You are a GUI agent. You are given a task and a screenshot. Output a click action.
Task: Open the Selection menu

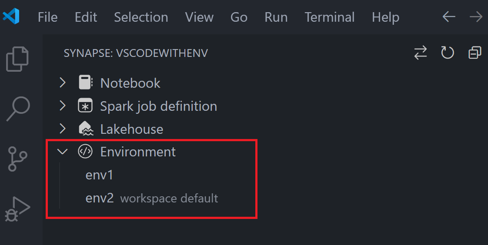coord(141,17)
